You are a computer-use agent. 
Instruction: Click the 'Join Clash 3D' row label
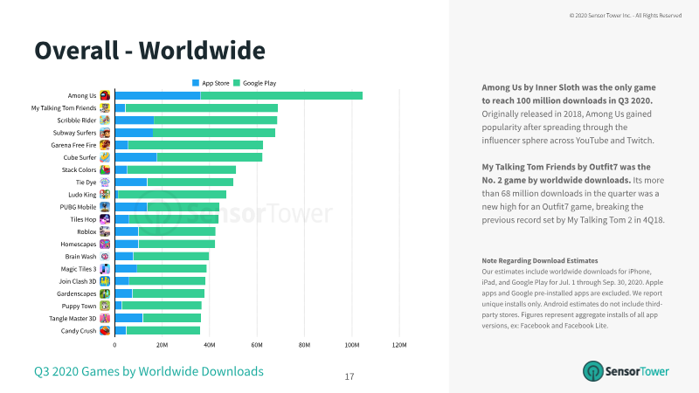click(78, 281)
